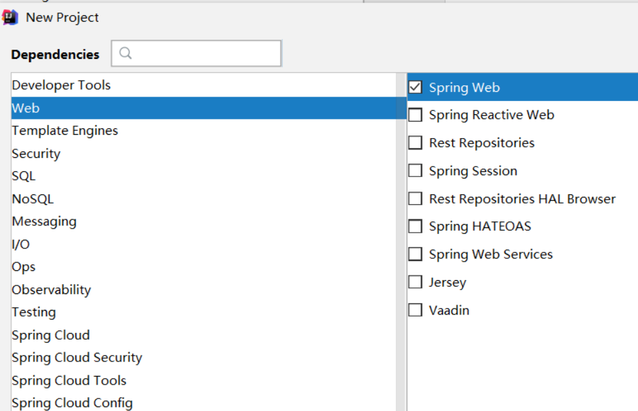Open the NoSQL category
Image resolution: width=638 pixels, height=411 pixels.
[33, 199]
